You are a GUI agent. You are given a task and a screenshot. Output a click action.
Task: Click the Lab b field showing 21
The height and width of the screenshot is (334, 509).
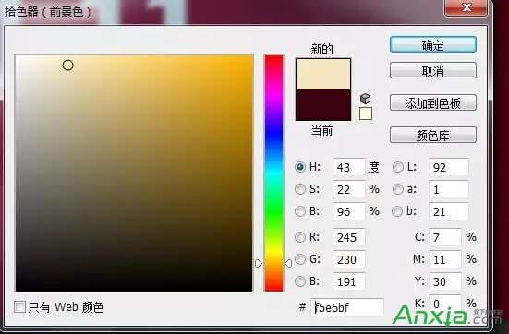pyautogui.click(x=449, y=211)
